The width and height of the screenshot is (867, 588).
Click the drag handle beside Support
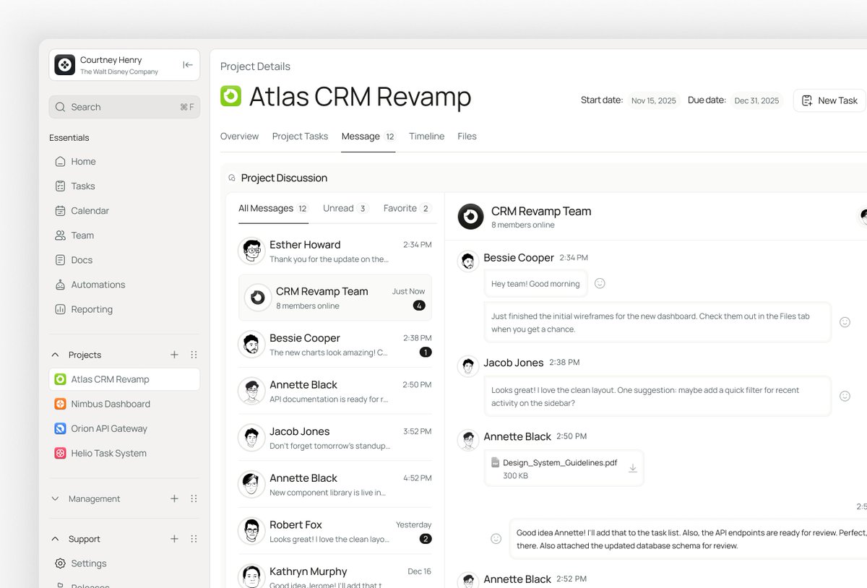[x=194, y=539]
